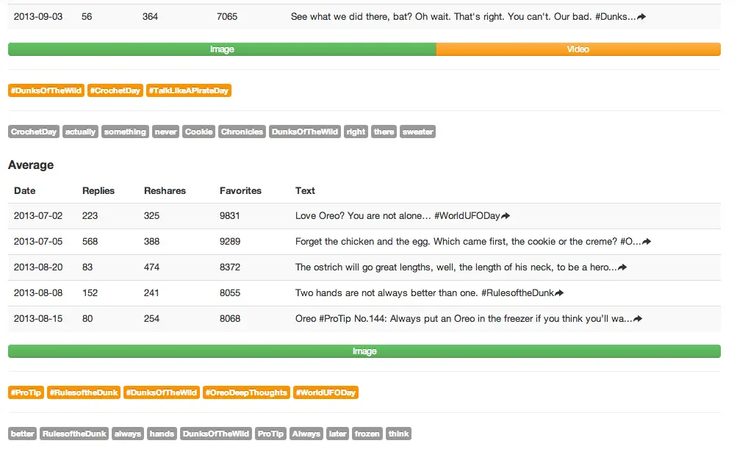
Task: Select the orange #CrochetDay hashtag
Action: 115,90
